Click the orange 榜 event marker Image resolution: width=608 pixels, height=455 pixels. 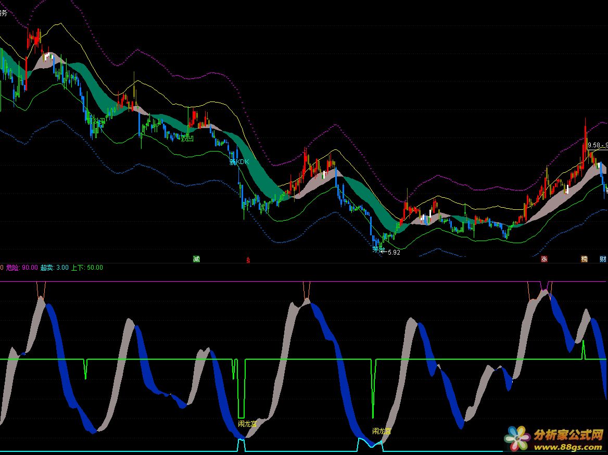(585, 259)
